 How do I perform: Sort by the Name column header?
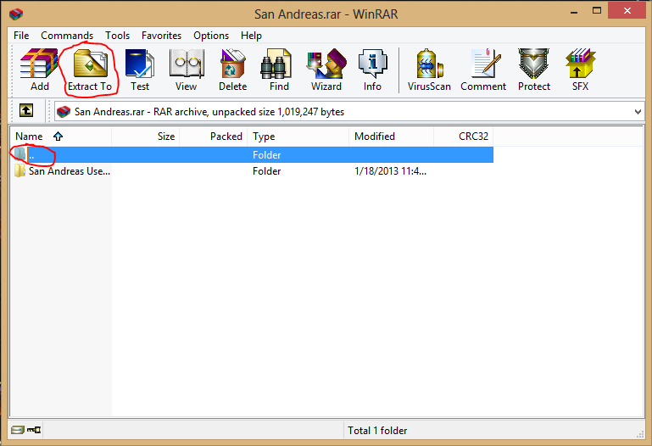tap(61, 137)
